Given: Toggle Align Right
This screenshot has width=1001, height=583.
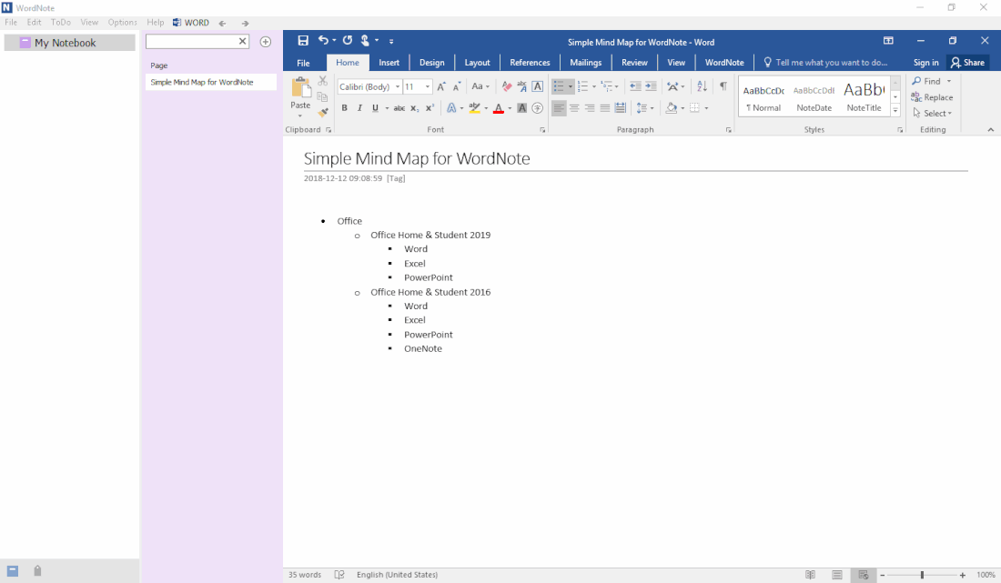Looking at the screenshot, I should pos(590,108).
